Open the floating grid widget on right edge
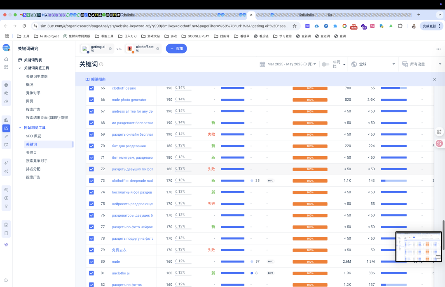445x287 pixels. [439, 132]
